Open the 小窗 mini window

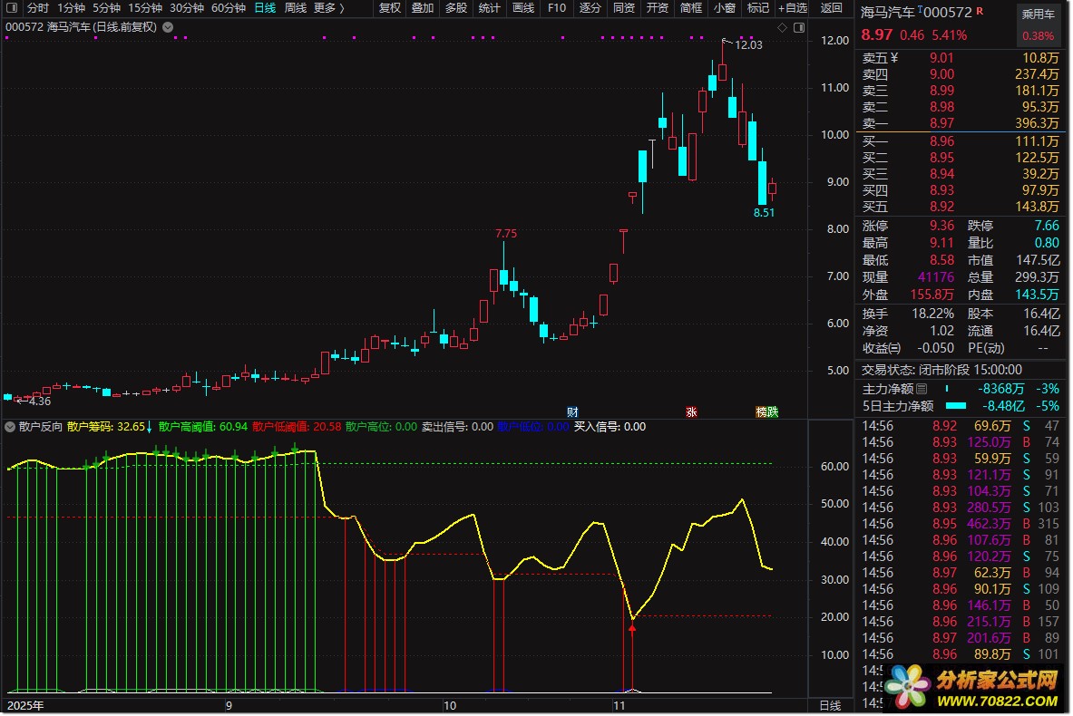(x=724, y=8)
